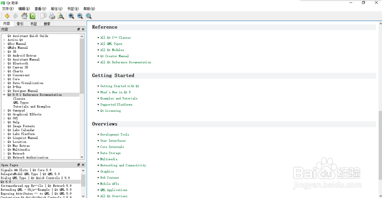Open the 帮助(H) menu
The height and width of the screenshot is (198, 382).
click(x=89, y=9)
